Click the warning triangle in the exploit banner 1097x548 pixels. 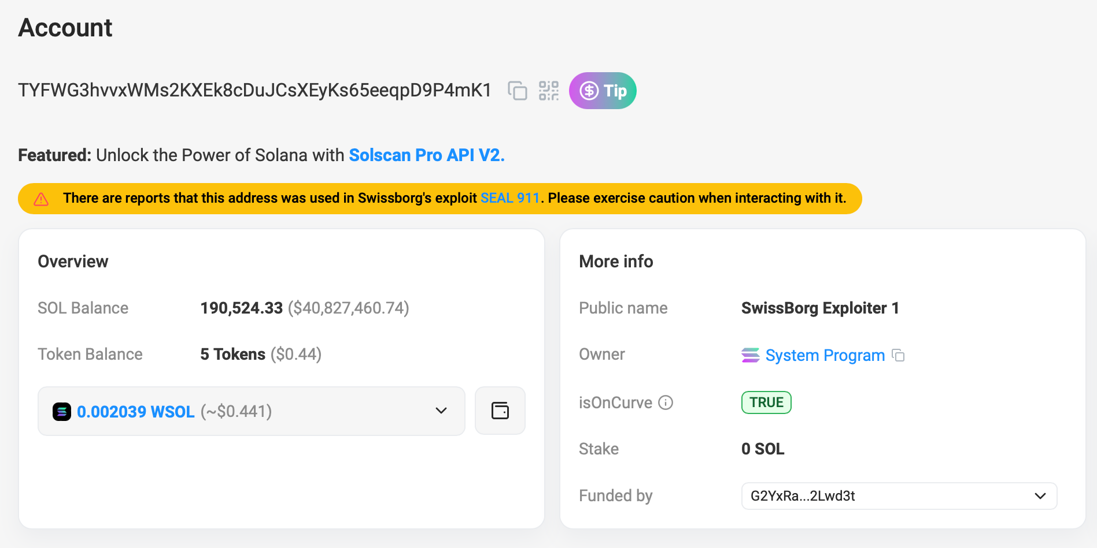[41, 198]
